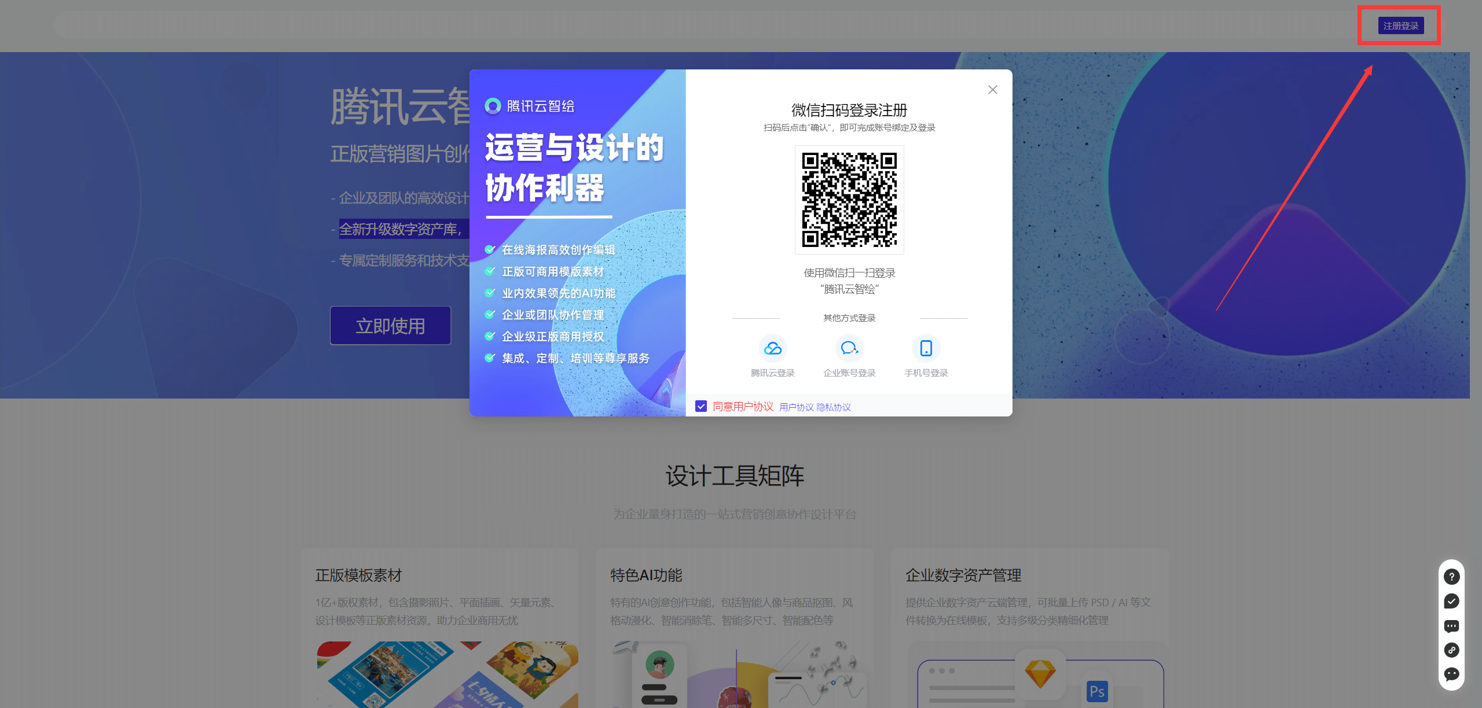Open the three-dot message bubble icon

point(1451,626)
